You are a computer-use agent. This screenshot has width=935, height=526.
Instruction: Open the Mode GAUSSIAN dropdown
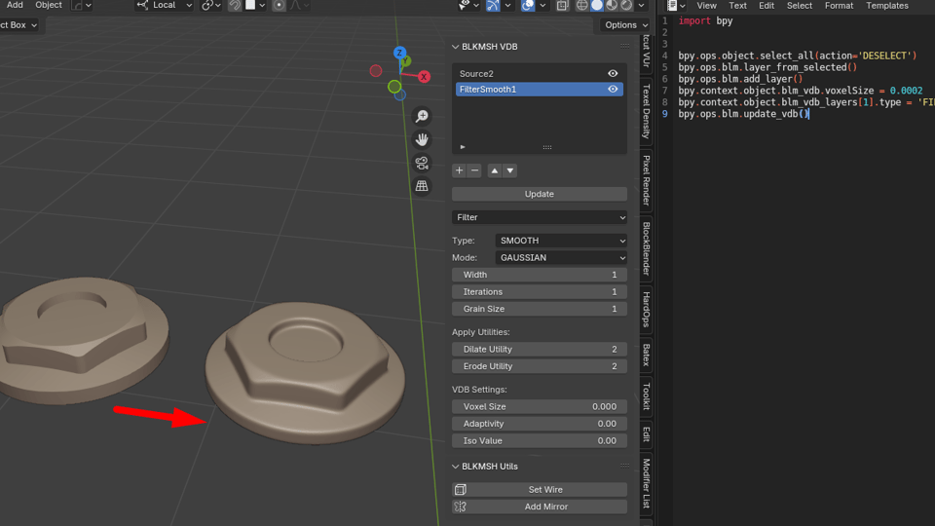[x=561, y=257]
